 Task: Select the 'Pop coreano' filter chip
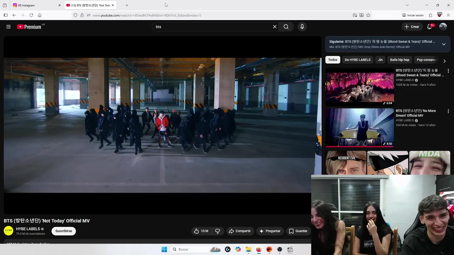coord(426,60)
